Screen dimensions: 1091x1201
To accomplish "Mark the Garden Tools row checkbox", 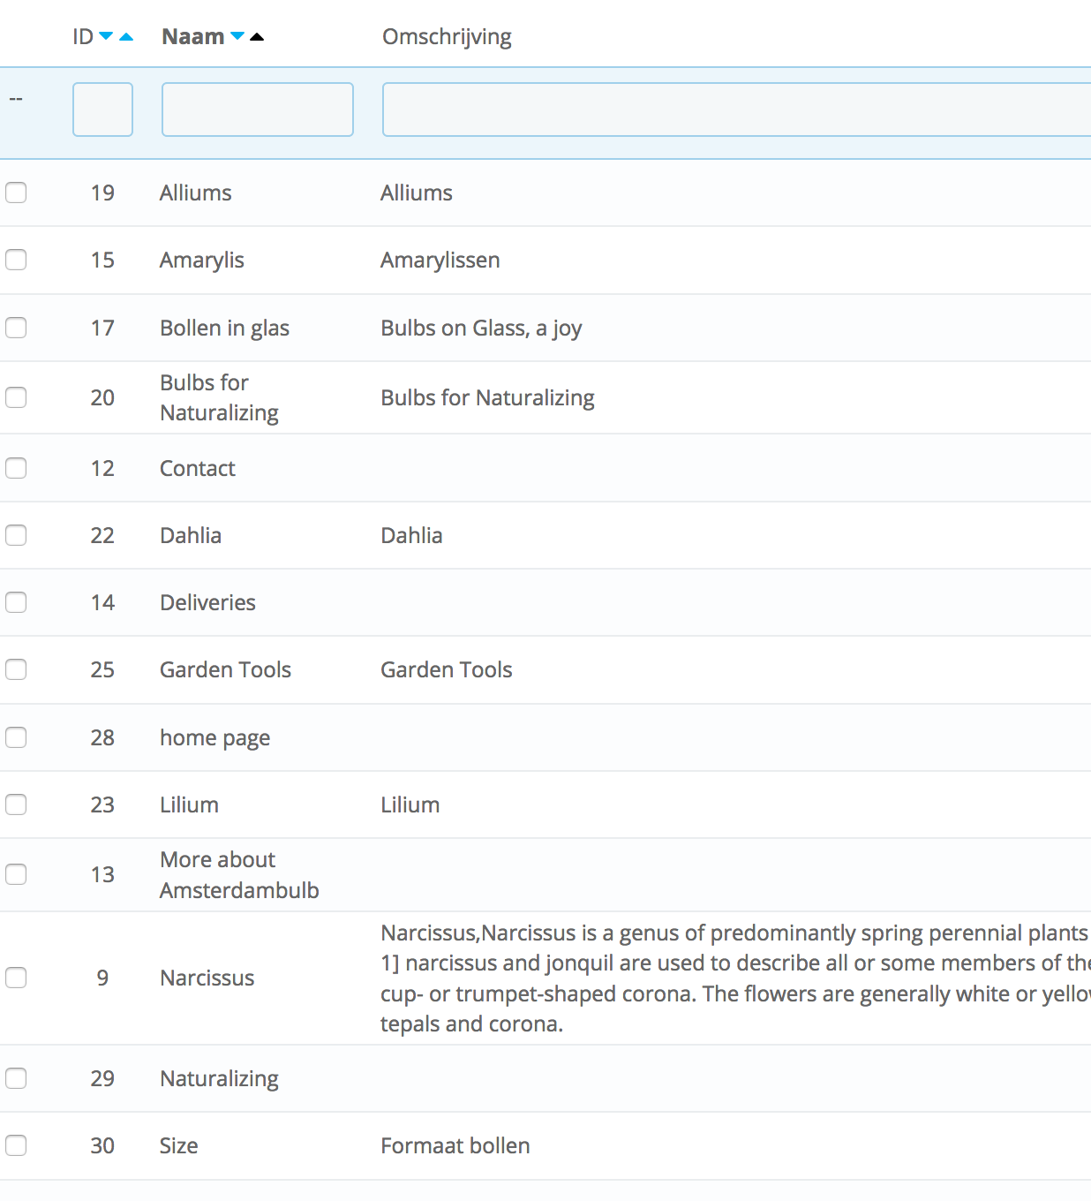I will 16,669.
